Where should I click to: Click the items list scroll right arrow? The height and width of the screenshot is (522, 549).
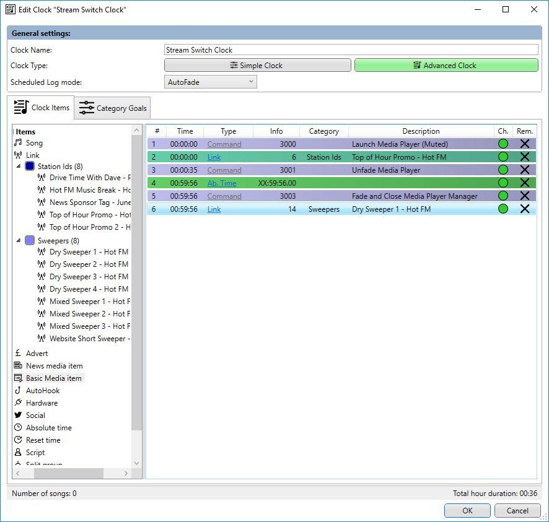pyautogui.click(x=126, y=473)
